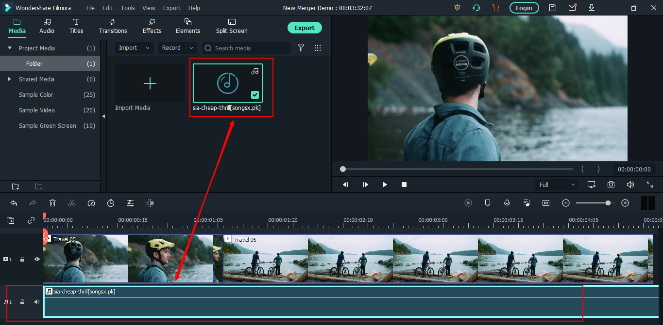Viewport: 663px width, 325px height.
Task: Click the timeline zoom slider handle
Action: click(x=608, y=203)
